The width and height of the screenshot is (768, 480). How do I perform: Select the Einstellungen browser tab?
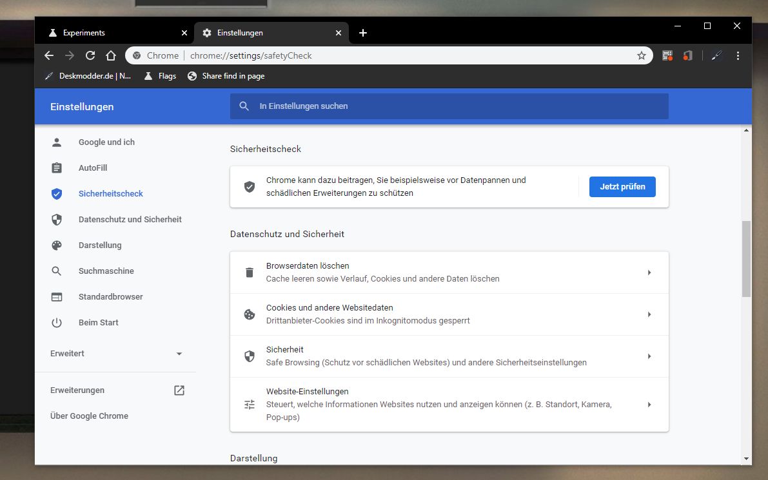[271, 33]
